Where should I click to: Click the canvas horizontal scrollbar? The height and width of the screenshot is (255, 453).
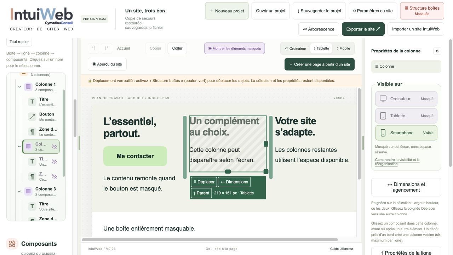(210, 240)
